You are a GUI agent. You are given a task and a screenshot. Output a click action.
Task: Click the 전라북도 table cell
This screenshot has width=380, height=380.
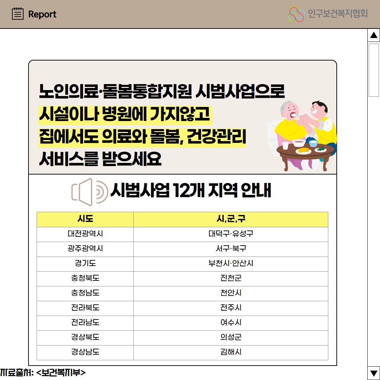(x=85, y=308)
